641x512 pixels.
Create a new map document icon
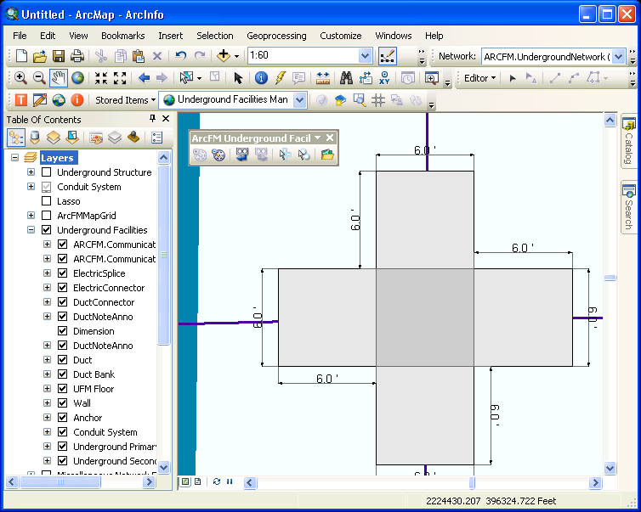(x=21, y=56)
